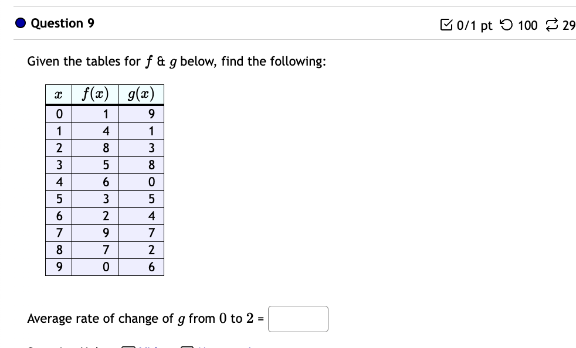The width and height of the screenshot is (576, 348).
Task: Click the f(x) cell in row x=9
Action: [x=105, y=267]
